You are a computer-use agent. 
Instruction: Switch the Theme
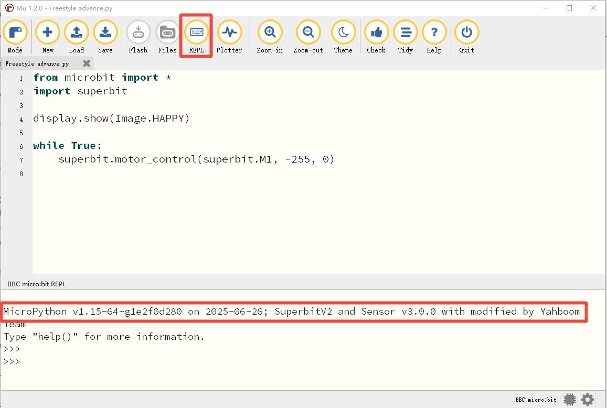344,37
